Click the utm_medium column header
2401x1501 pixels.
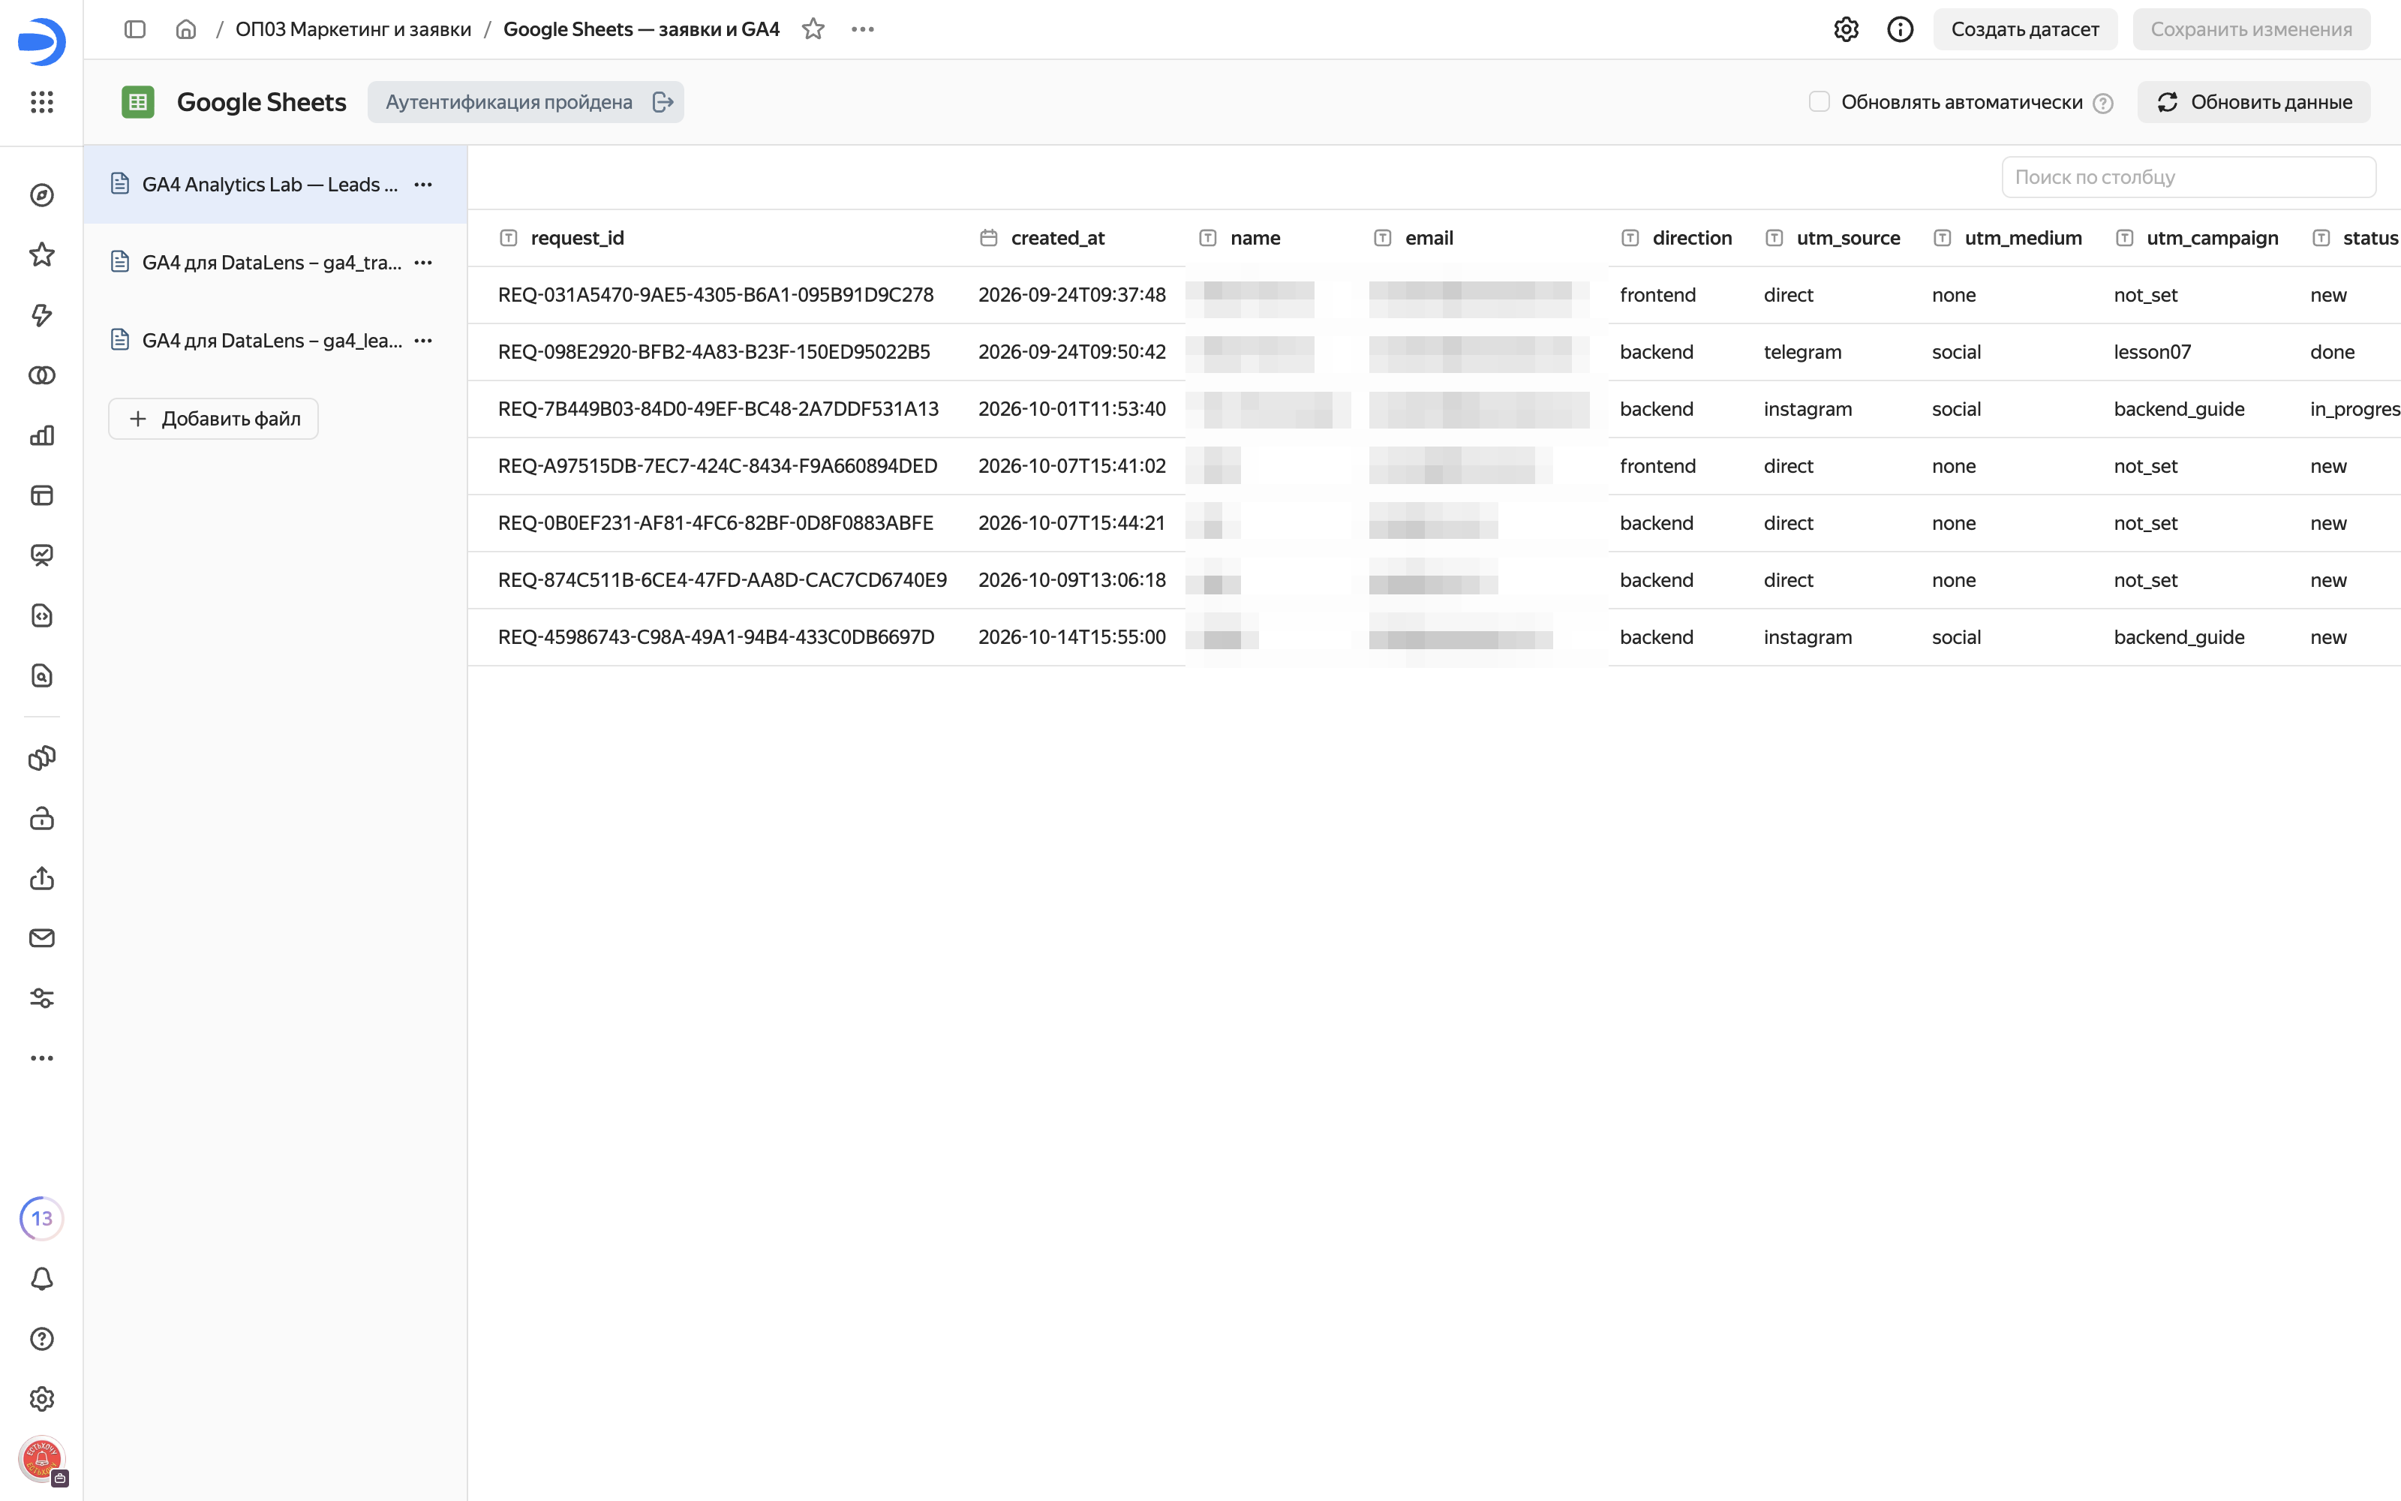pos(2022,237)
